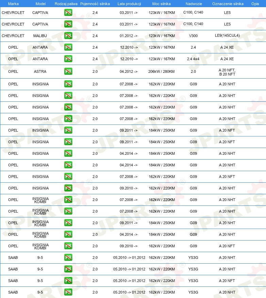Click SAAB brand in the A 20 NFT row
266x298 pixels.
point(13,281)
